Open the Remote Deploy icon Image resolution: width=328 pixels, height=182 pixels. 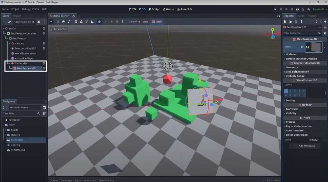292,9
